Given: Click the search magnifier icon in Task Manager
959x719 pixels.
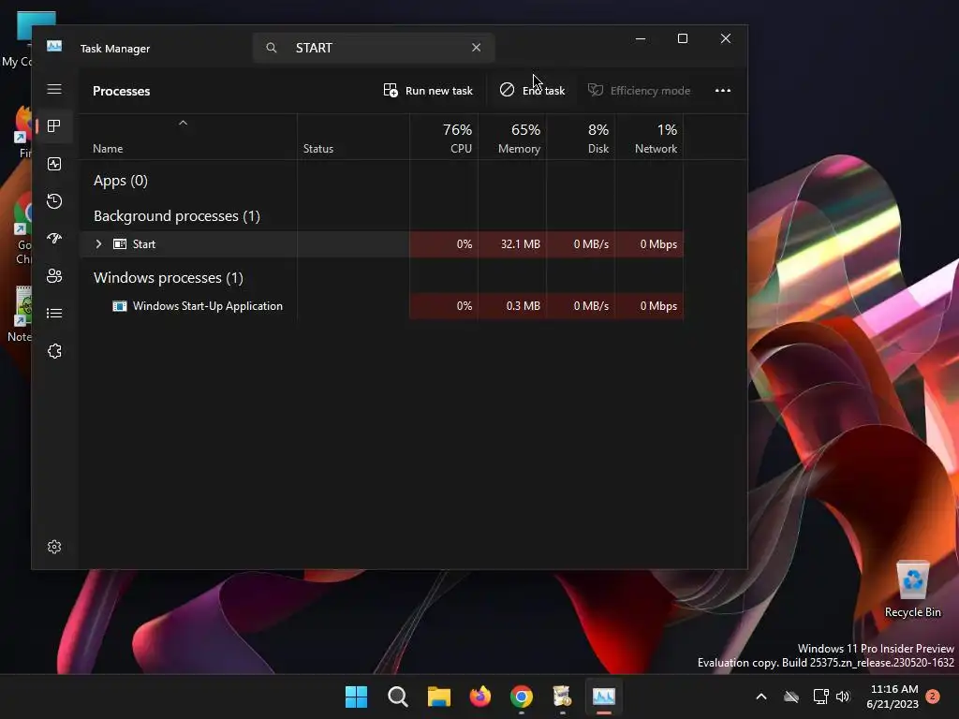Looking at the screenshot, I should [271, 48].
